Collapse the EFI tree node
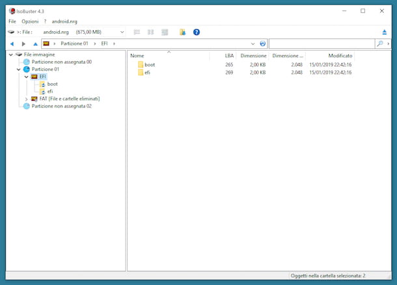Image resolution: width=397 pixels, height=285 pixels. 27,77
